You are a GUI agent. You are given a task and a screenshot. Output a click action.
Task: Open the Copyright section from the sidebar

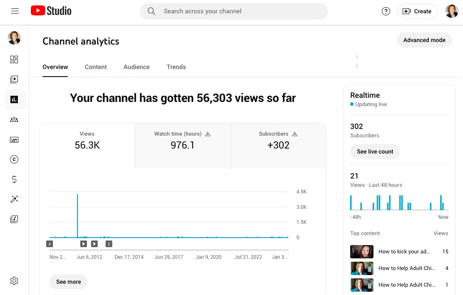pyautogui.click(x=14, y=159)
